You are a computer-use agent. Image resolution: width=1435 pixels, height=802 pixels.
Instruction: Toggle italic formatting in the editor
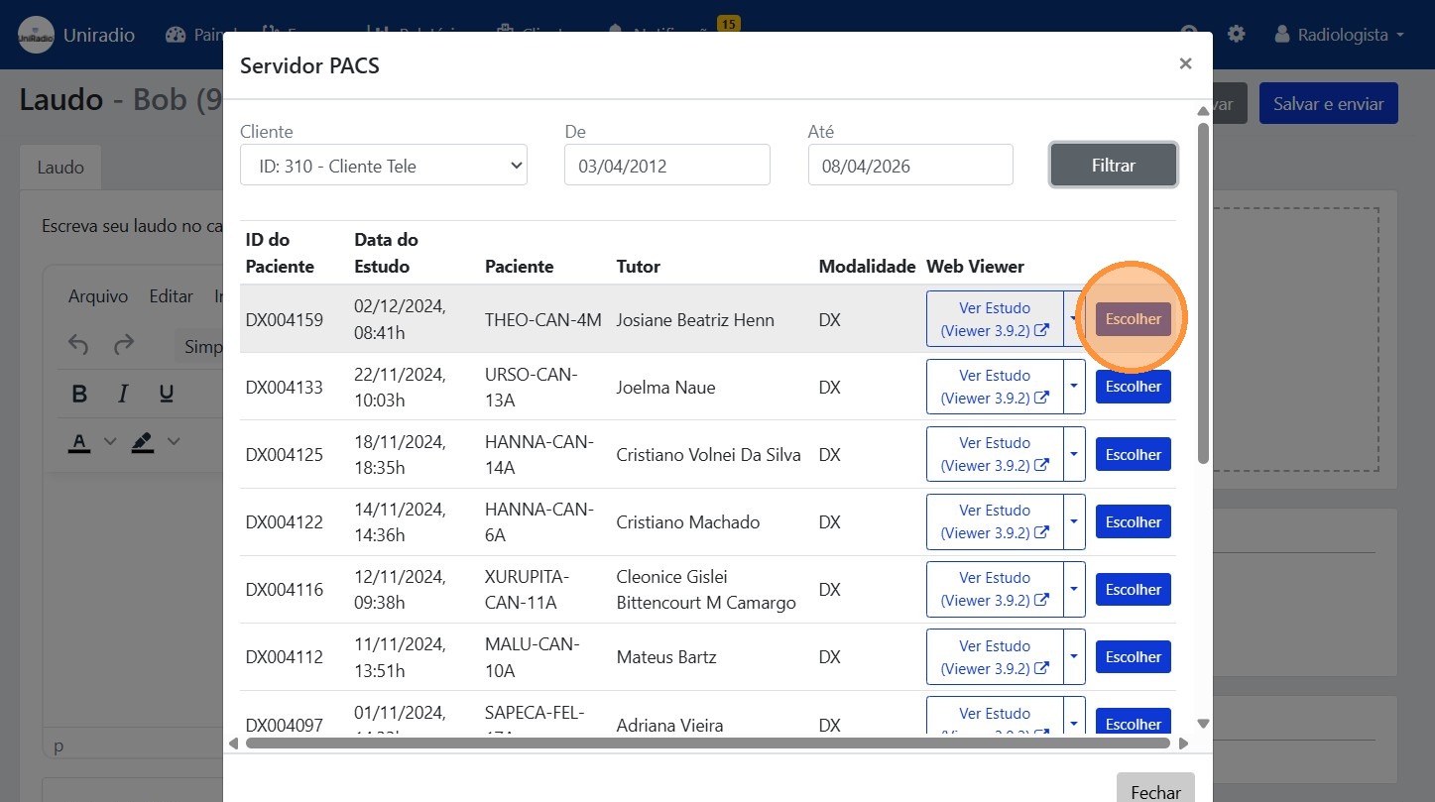click(x=123, y=395)
